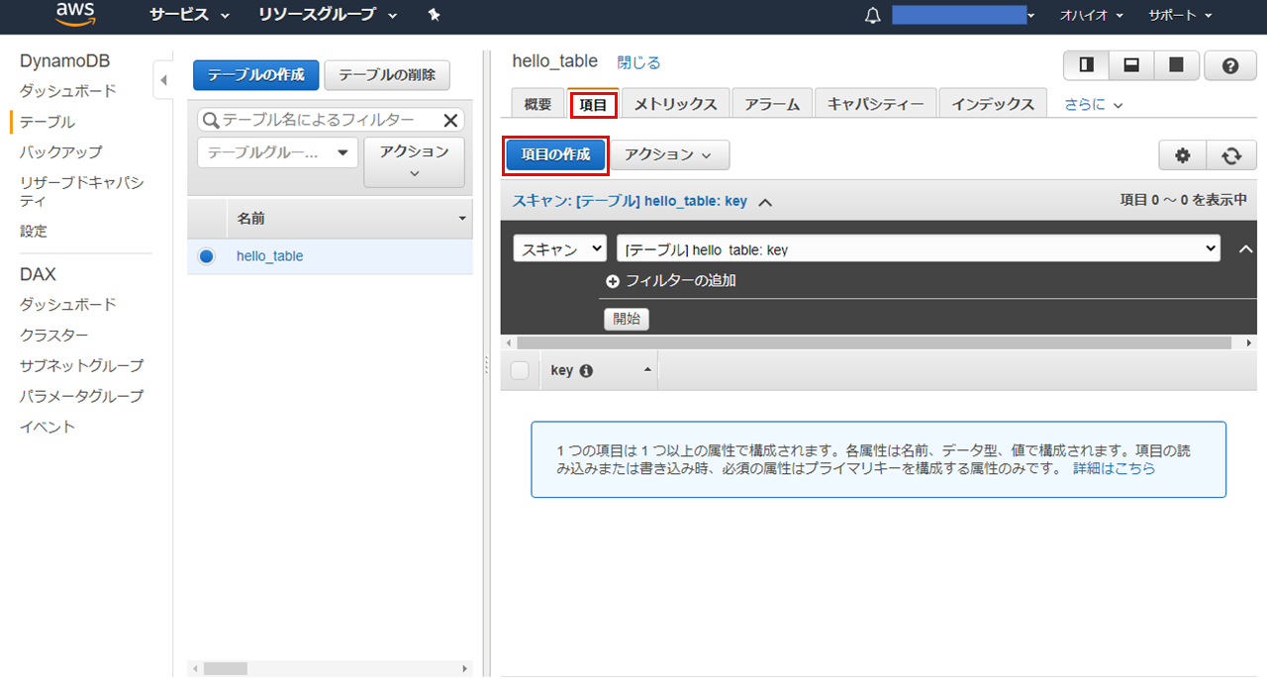Screen dimensions: 1267x679
Task: Click テーブルの削除 button
Action: pos(387,75)
